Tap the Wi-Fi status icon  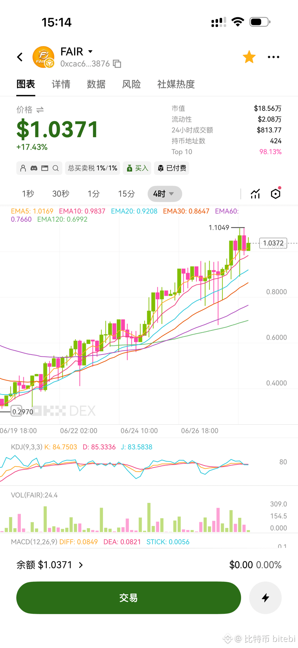238,22
